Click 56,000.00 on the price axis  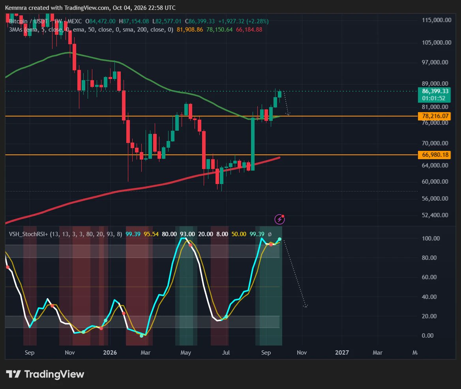(435, 199)
